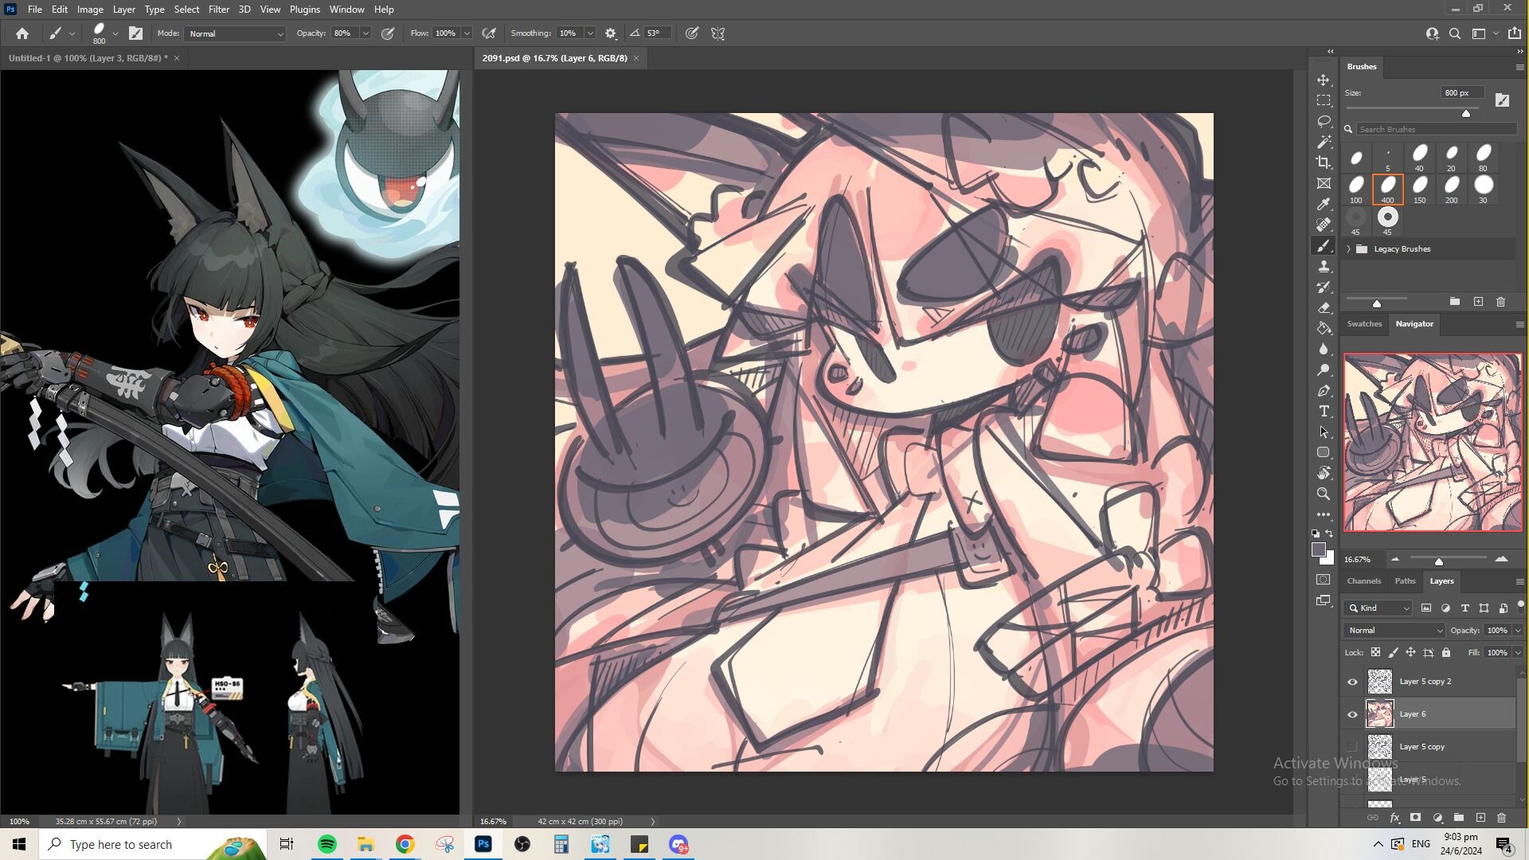
Task: Select the Lasso tool
Action: pos(1324,121)
